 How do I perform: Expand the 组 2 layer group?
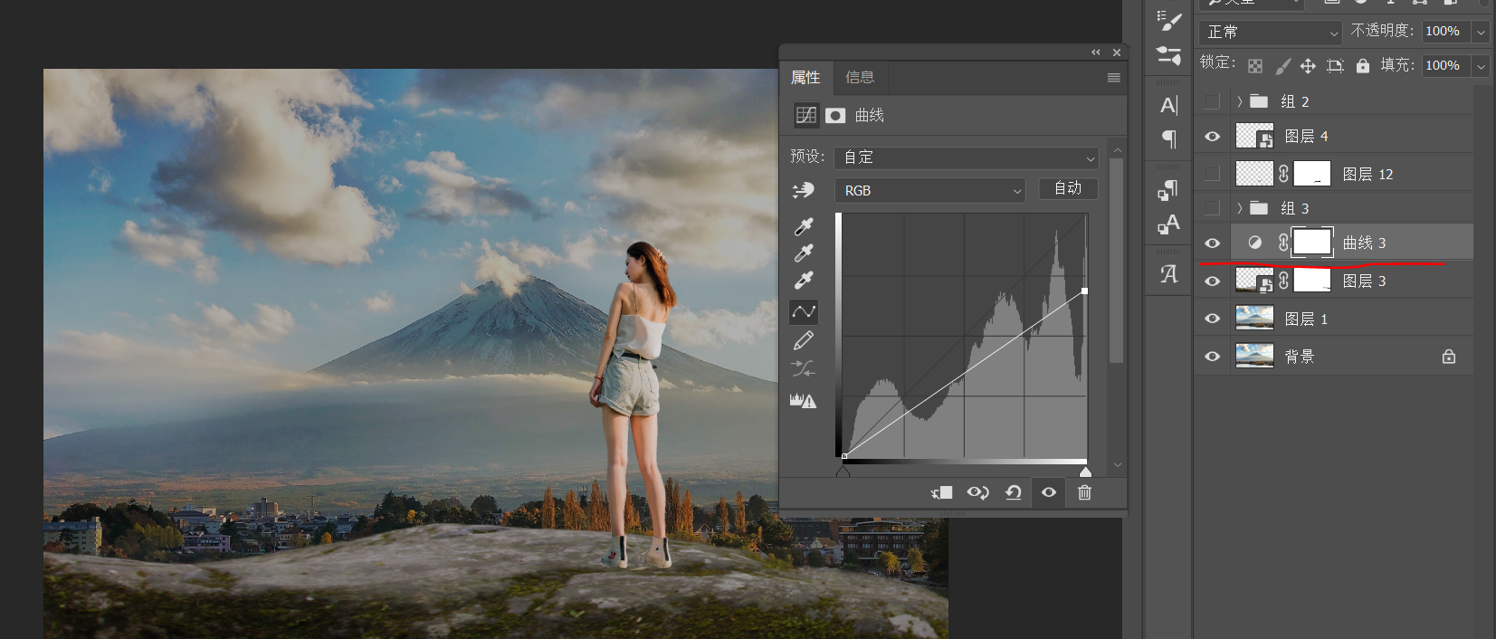point(1239,101)
